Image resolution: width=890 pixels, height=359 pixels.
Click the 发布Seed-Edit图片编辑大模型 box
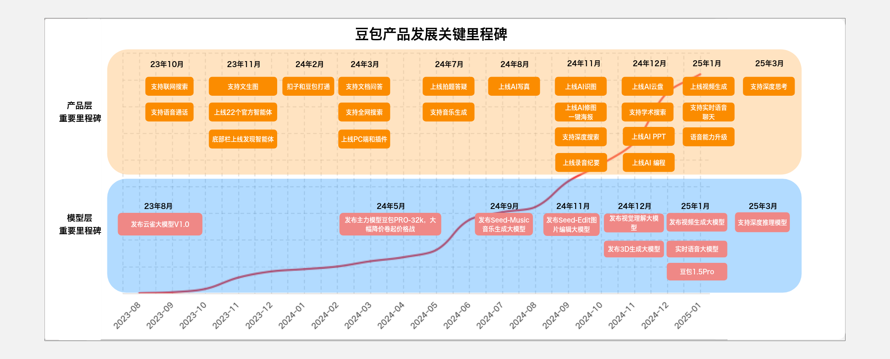click(571, 224)
